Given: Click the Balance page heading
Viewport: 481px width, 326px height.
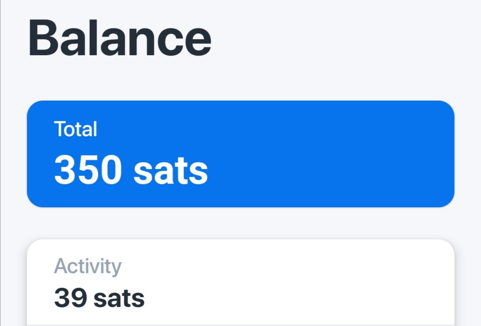Looking at the screenshot, I should click(x=120, y=38).
